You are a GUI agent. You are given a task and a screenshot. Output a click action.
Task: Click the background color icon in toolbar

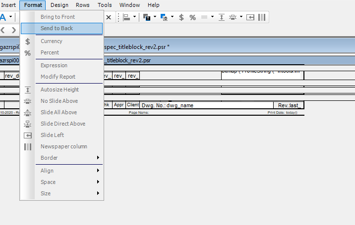point(165,17)
